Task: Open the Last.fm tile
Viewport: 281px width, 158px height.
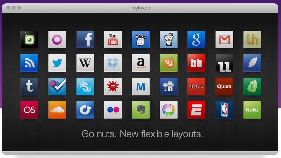Action: [29, 110]
